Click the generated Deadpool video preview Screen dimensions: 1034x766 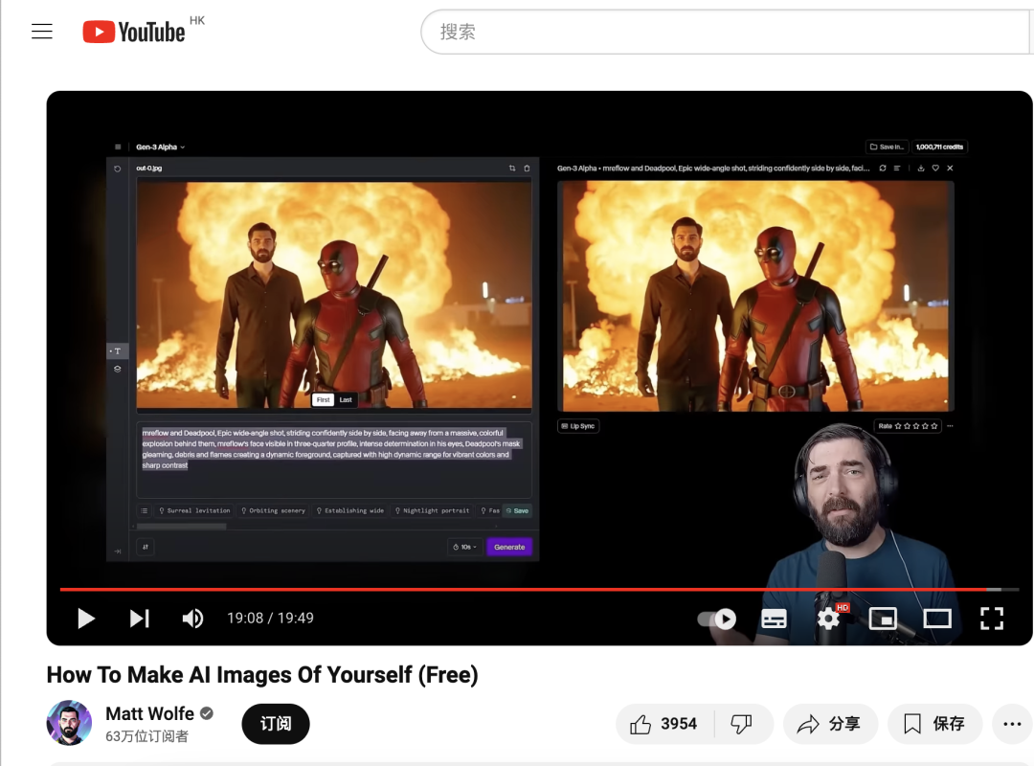(x=755, y=296)
